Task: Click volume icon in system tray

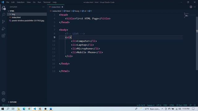Action: (180, 109)
